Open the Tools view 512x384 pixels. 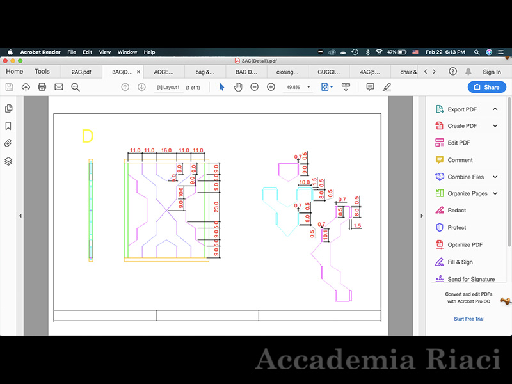tap(42, 72)
